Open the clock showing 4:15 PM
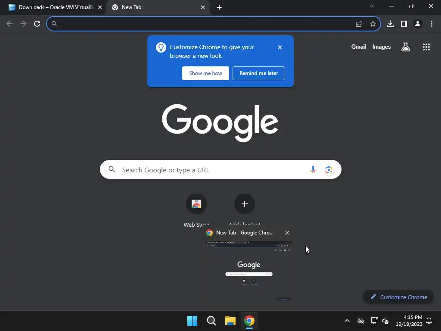Image resolution: width=441 pixels, height=331 pixels. pos(409,321)
